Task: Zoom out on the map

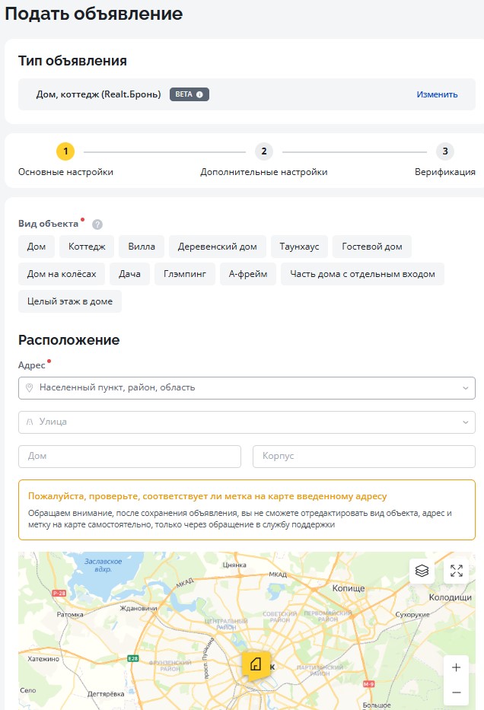Action: coord(456,692)
